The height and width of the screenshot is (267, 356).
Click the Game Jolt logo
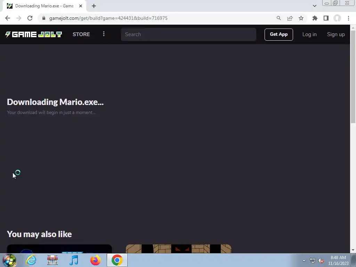pyautogui.click(x=34, y=34)
